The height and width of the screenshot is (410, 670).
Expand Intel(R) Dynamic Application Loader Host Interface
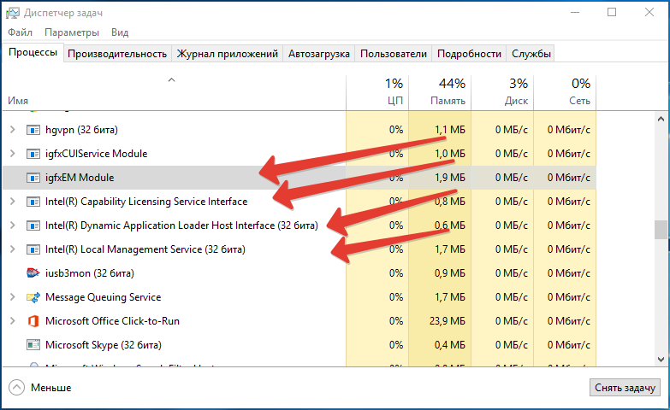[x=12, y=225]
